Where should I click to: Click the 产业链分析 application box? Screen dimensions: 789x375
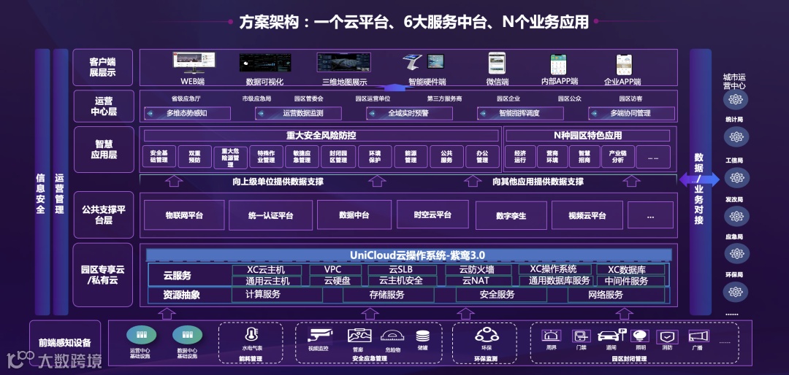(x=617, y=156)
